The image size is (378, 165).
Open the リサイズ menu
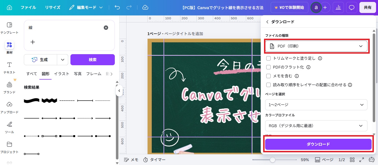[x=53, y=7]
